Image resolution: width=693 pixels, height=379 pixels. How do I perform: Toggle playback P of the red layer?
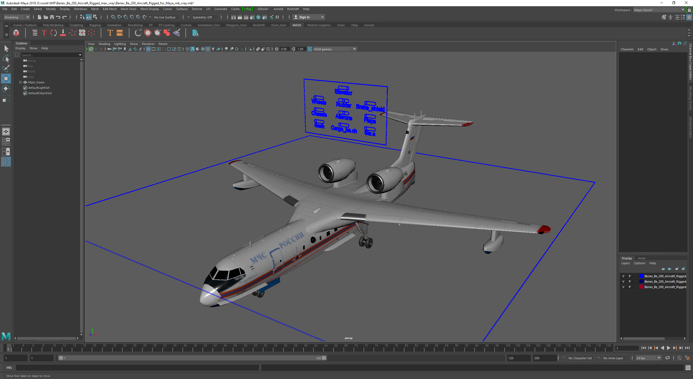tap(630, 287)
